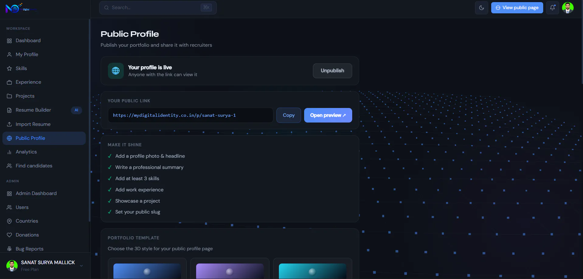The width and height of the screenshot is (583, 279).
Task: Click View public page button
Action: pyautogui.click(x=517, y=8)
